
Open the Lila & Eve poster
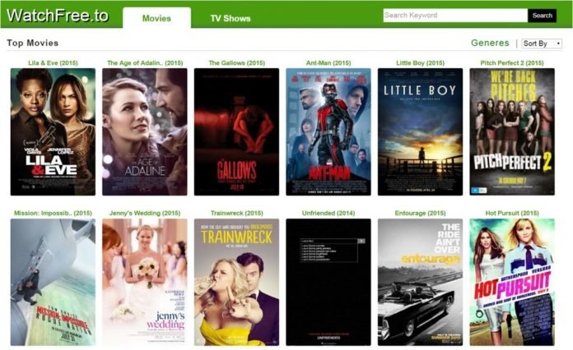click(53, 131)
